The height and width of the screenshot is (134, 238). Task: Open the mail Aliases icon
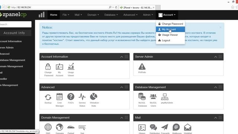[142, 127]
